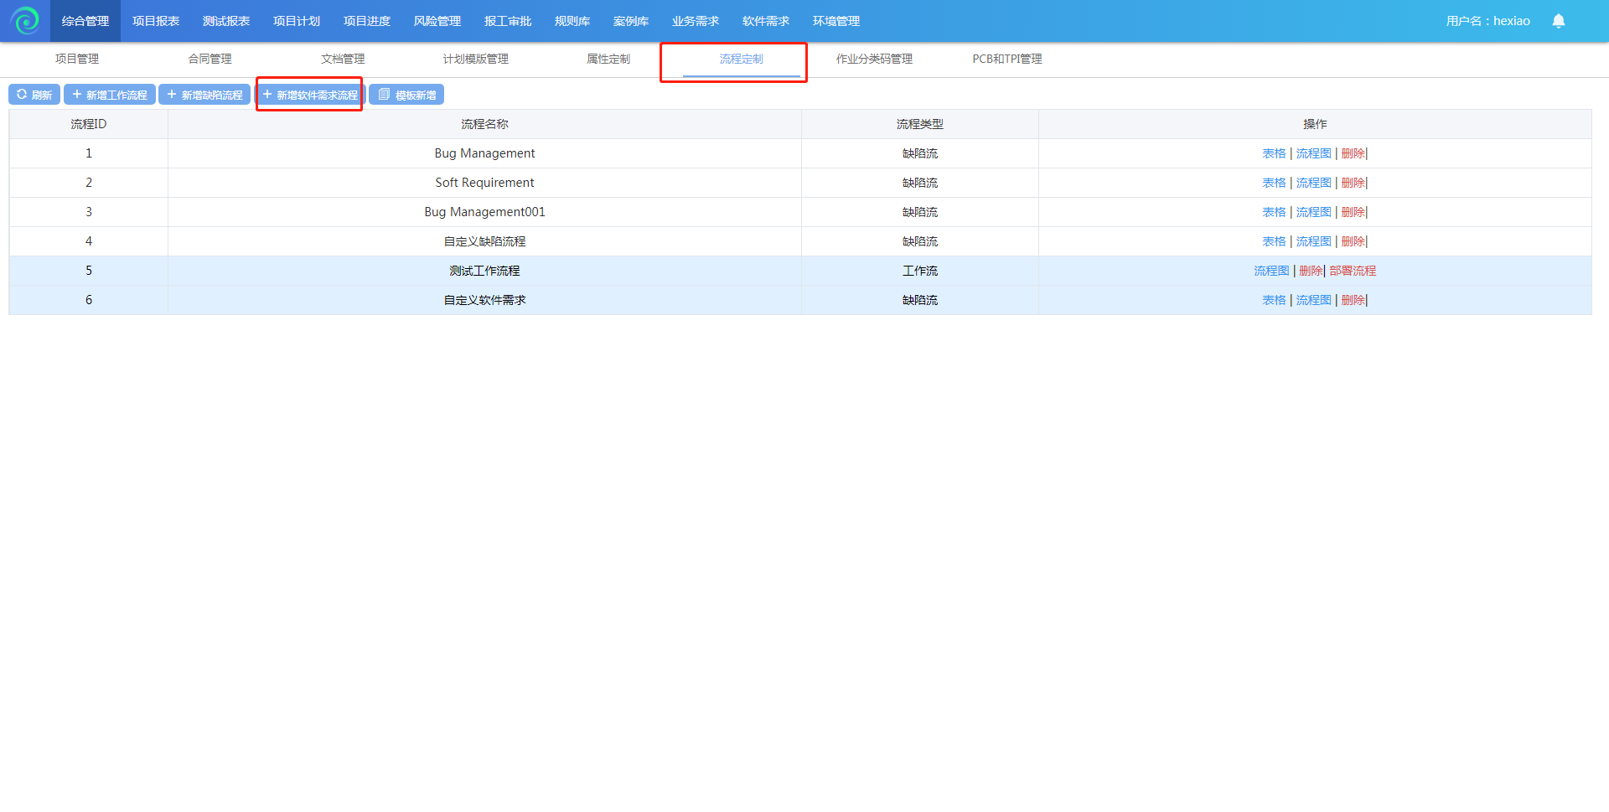Image resolution: width=1609 pixels, height=812 pixels.
Task: Select the 自定义缺陷流程 row name
Action: point(484,241)
